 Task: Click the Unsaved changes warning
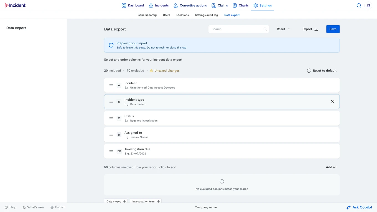pos(165,71)
